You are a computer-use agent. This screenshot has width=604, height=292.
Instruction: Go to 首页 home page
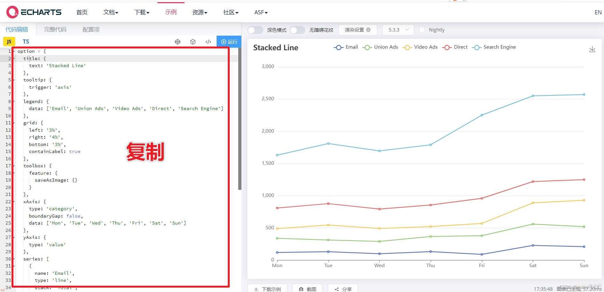tap(82, 12)
